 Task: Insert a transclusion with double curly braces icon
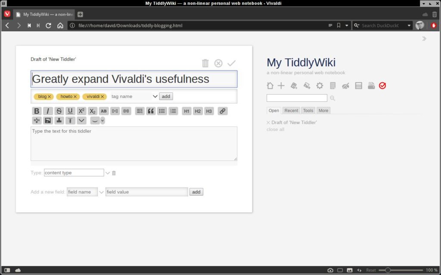[x=126, y=111]
